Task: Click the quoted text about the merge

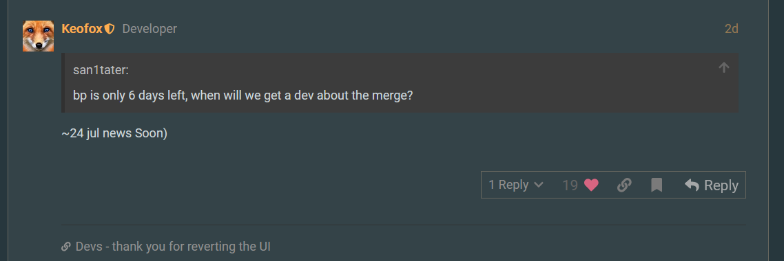Action: coord(243,95)
